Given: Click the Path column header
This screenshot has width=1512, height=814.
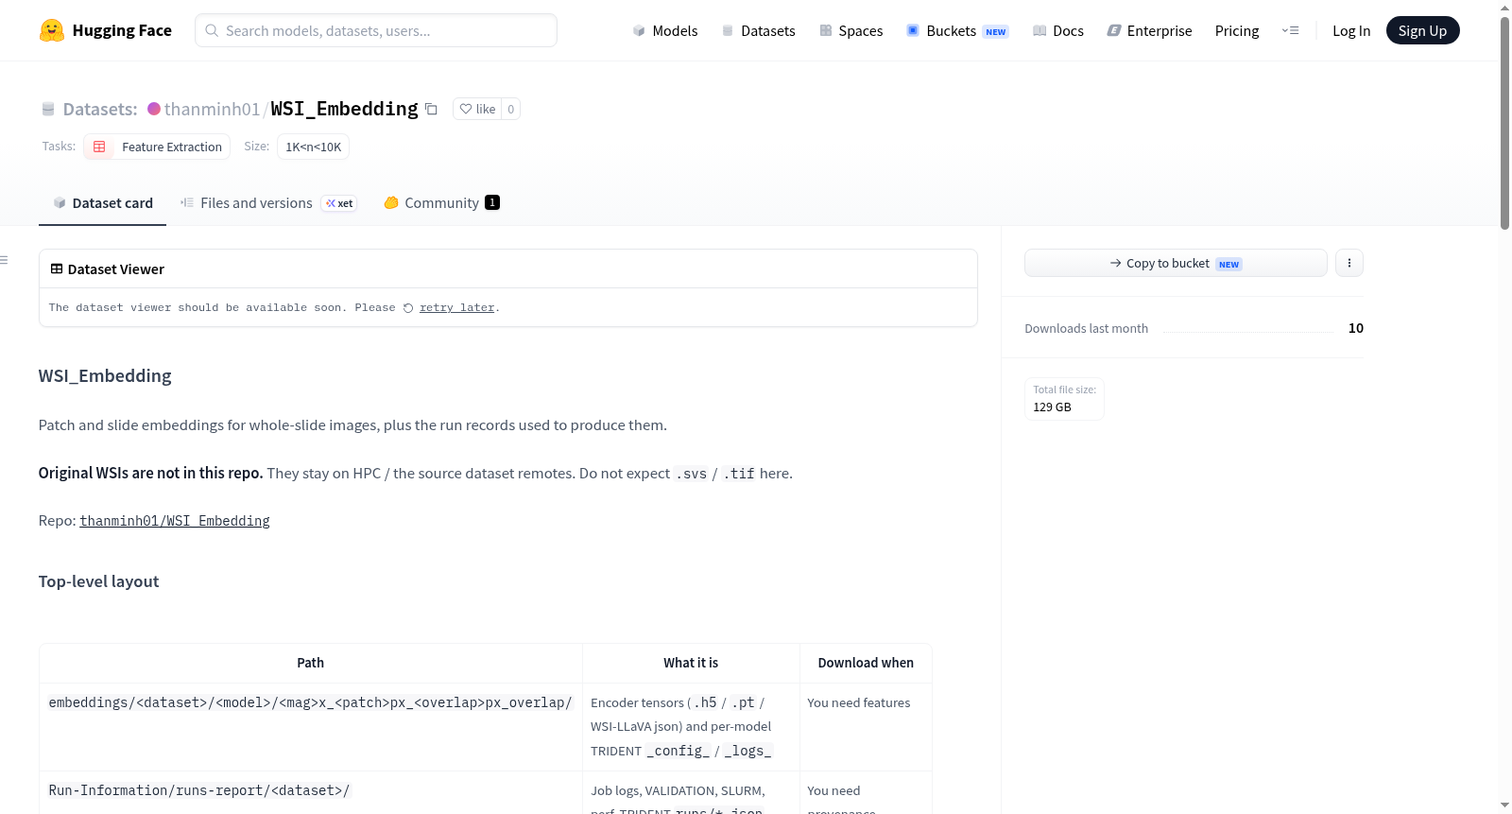Looking at the screenshot, I should tap(311, 663).
